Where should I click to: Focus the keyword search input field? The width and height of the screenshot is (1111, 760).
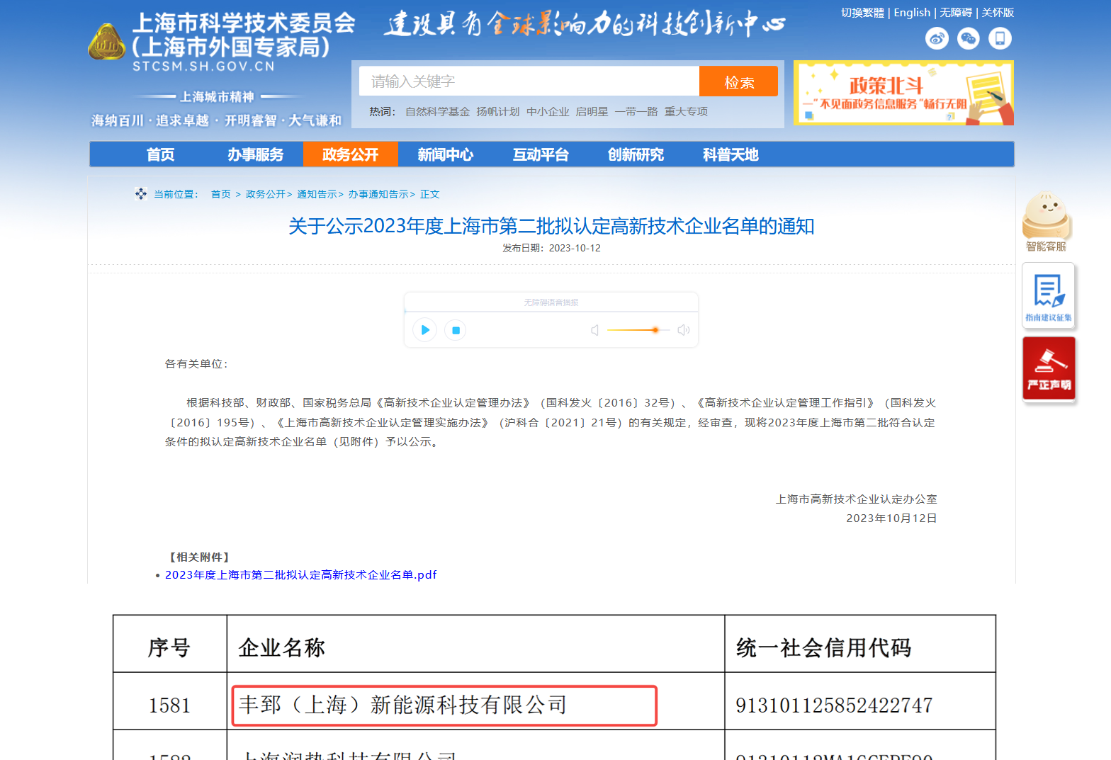pos(529,81)
